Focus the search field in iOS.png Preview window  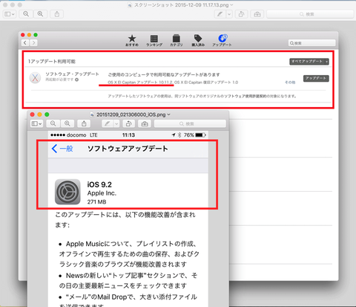pyautogui.click(x=190, y=123)
